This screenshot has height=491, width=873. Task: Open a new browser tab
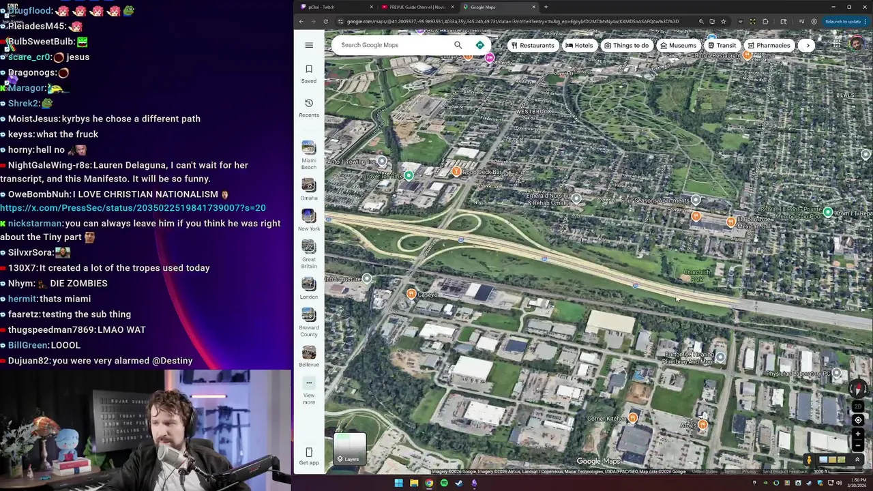[546, 7]
